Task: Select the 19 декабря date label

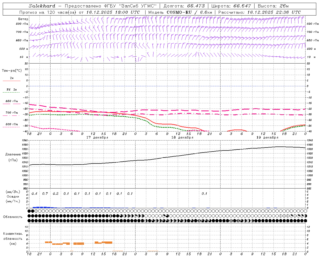Action: (267, 137)
